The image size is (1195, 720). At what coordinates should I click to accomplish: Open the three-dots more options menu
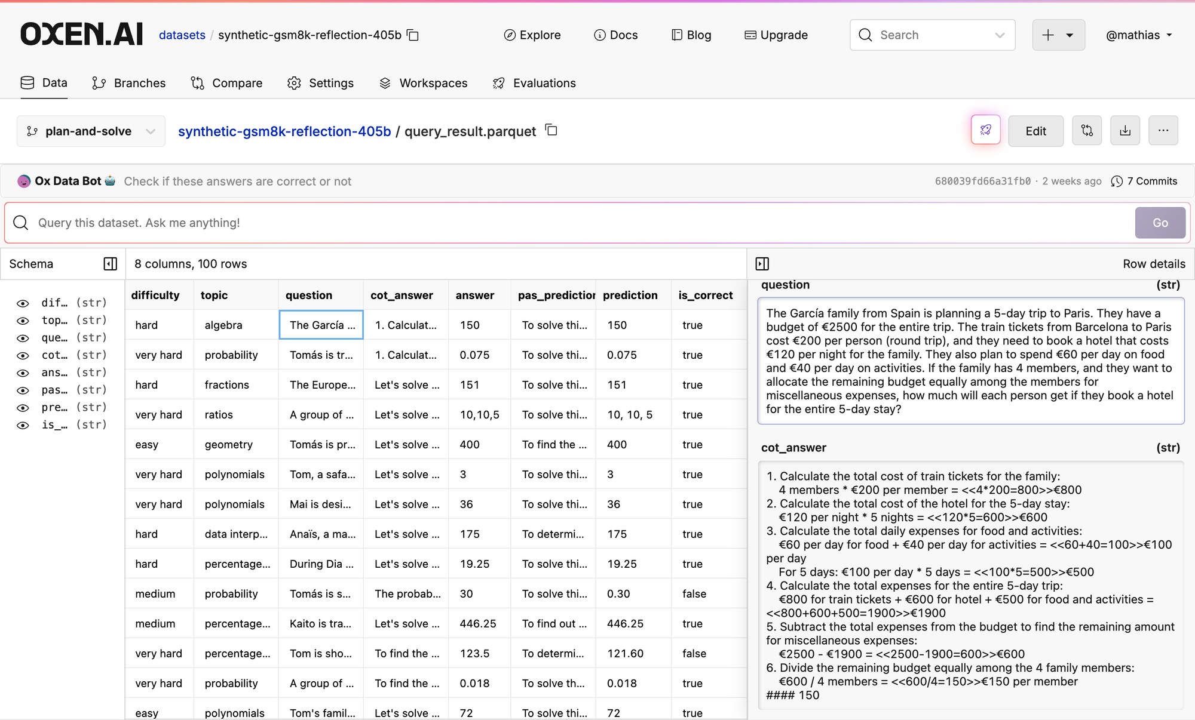pyautogui.click(x=1163, y=130)
